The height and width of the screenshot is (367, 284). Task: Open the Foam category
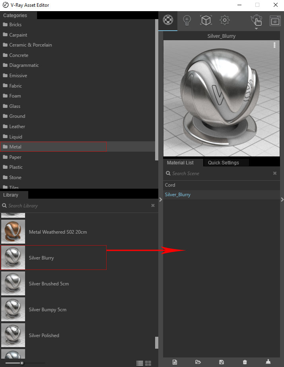(77, 96)
